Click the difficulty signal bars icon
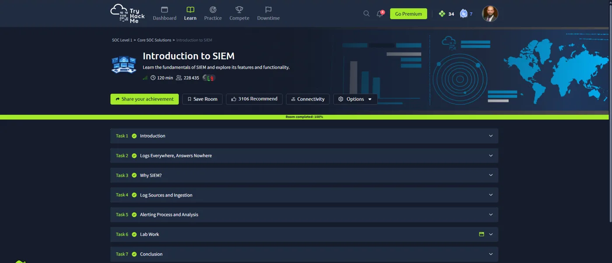612x263 pixels. point(145,78)
